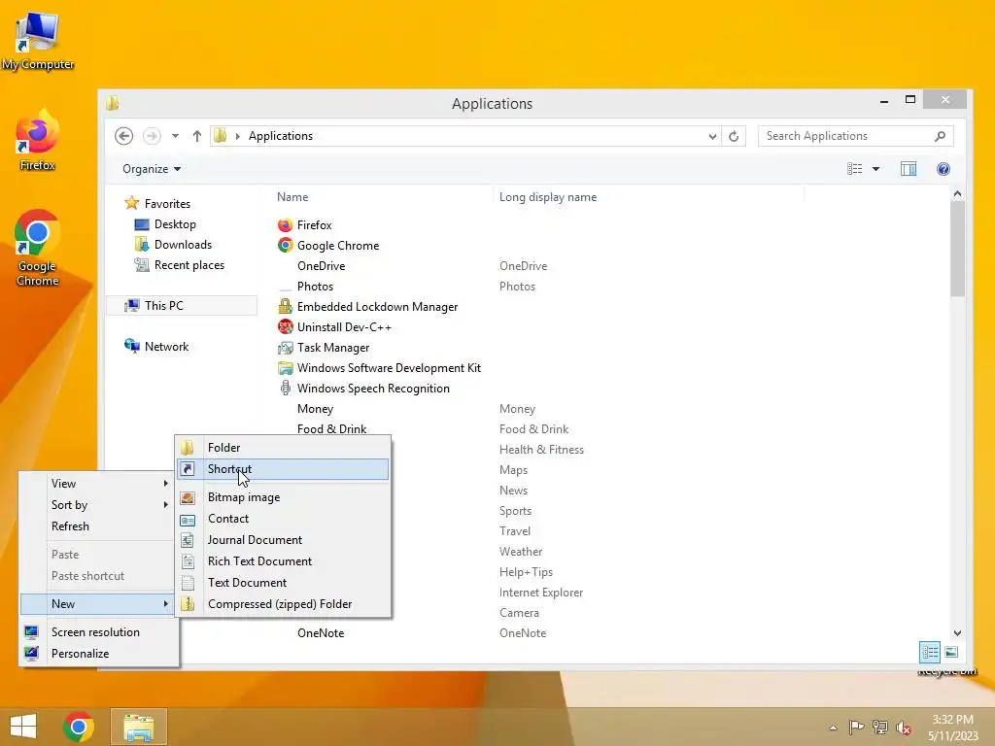This screenshot has width=995, height=746.
Task: Select the Money list entry
Action: tap(315, 409)
